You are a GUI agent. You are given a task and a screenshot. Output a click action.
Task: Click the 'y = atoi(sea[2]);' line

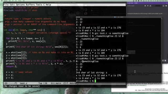[17, 55]
